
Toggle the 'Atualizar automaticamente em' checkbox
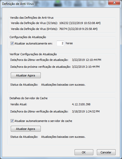[12, 43]
